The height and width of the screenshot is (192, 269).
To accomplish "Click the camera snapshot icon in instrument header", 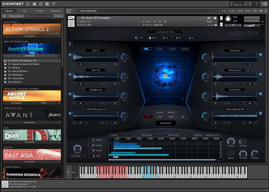I will [209, 18].
